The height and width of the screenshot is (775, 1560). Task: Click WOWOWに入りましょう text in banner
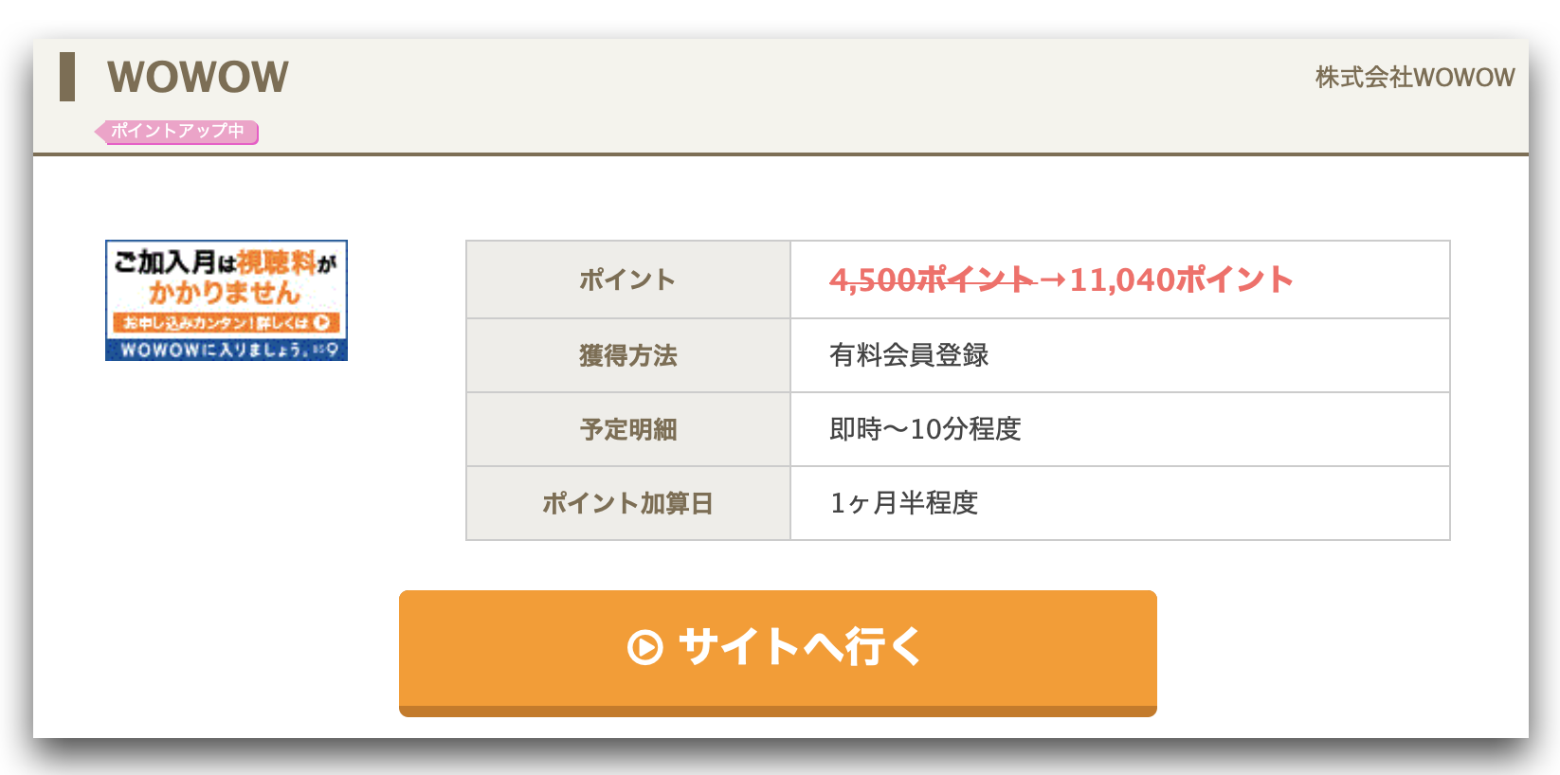[x=213, y=350]
